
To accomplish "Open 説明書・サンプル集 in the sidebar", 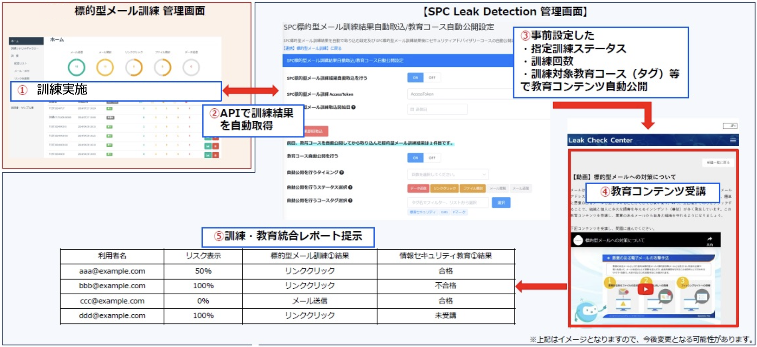I will coord(23,108).
